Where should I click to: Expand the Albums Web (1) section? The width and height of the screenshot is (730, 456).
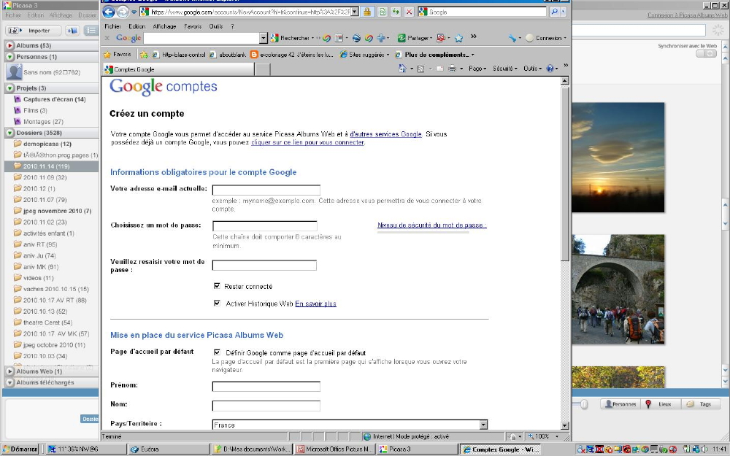click(x=9, y=371)
